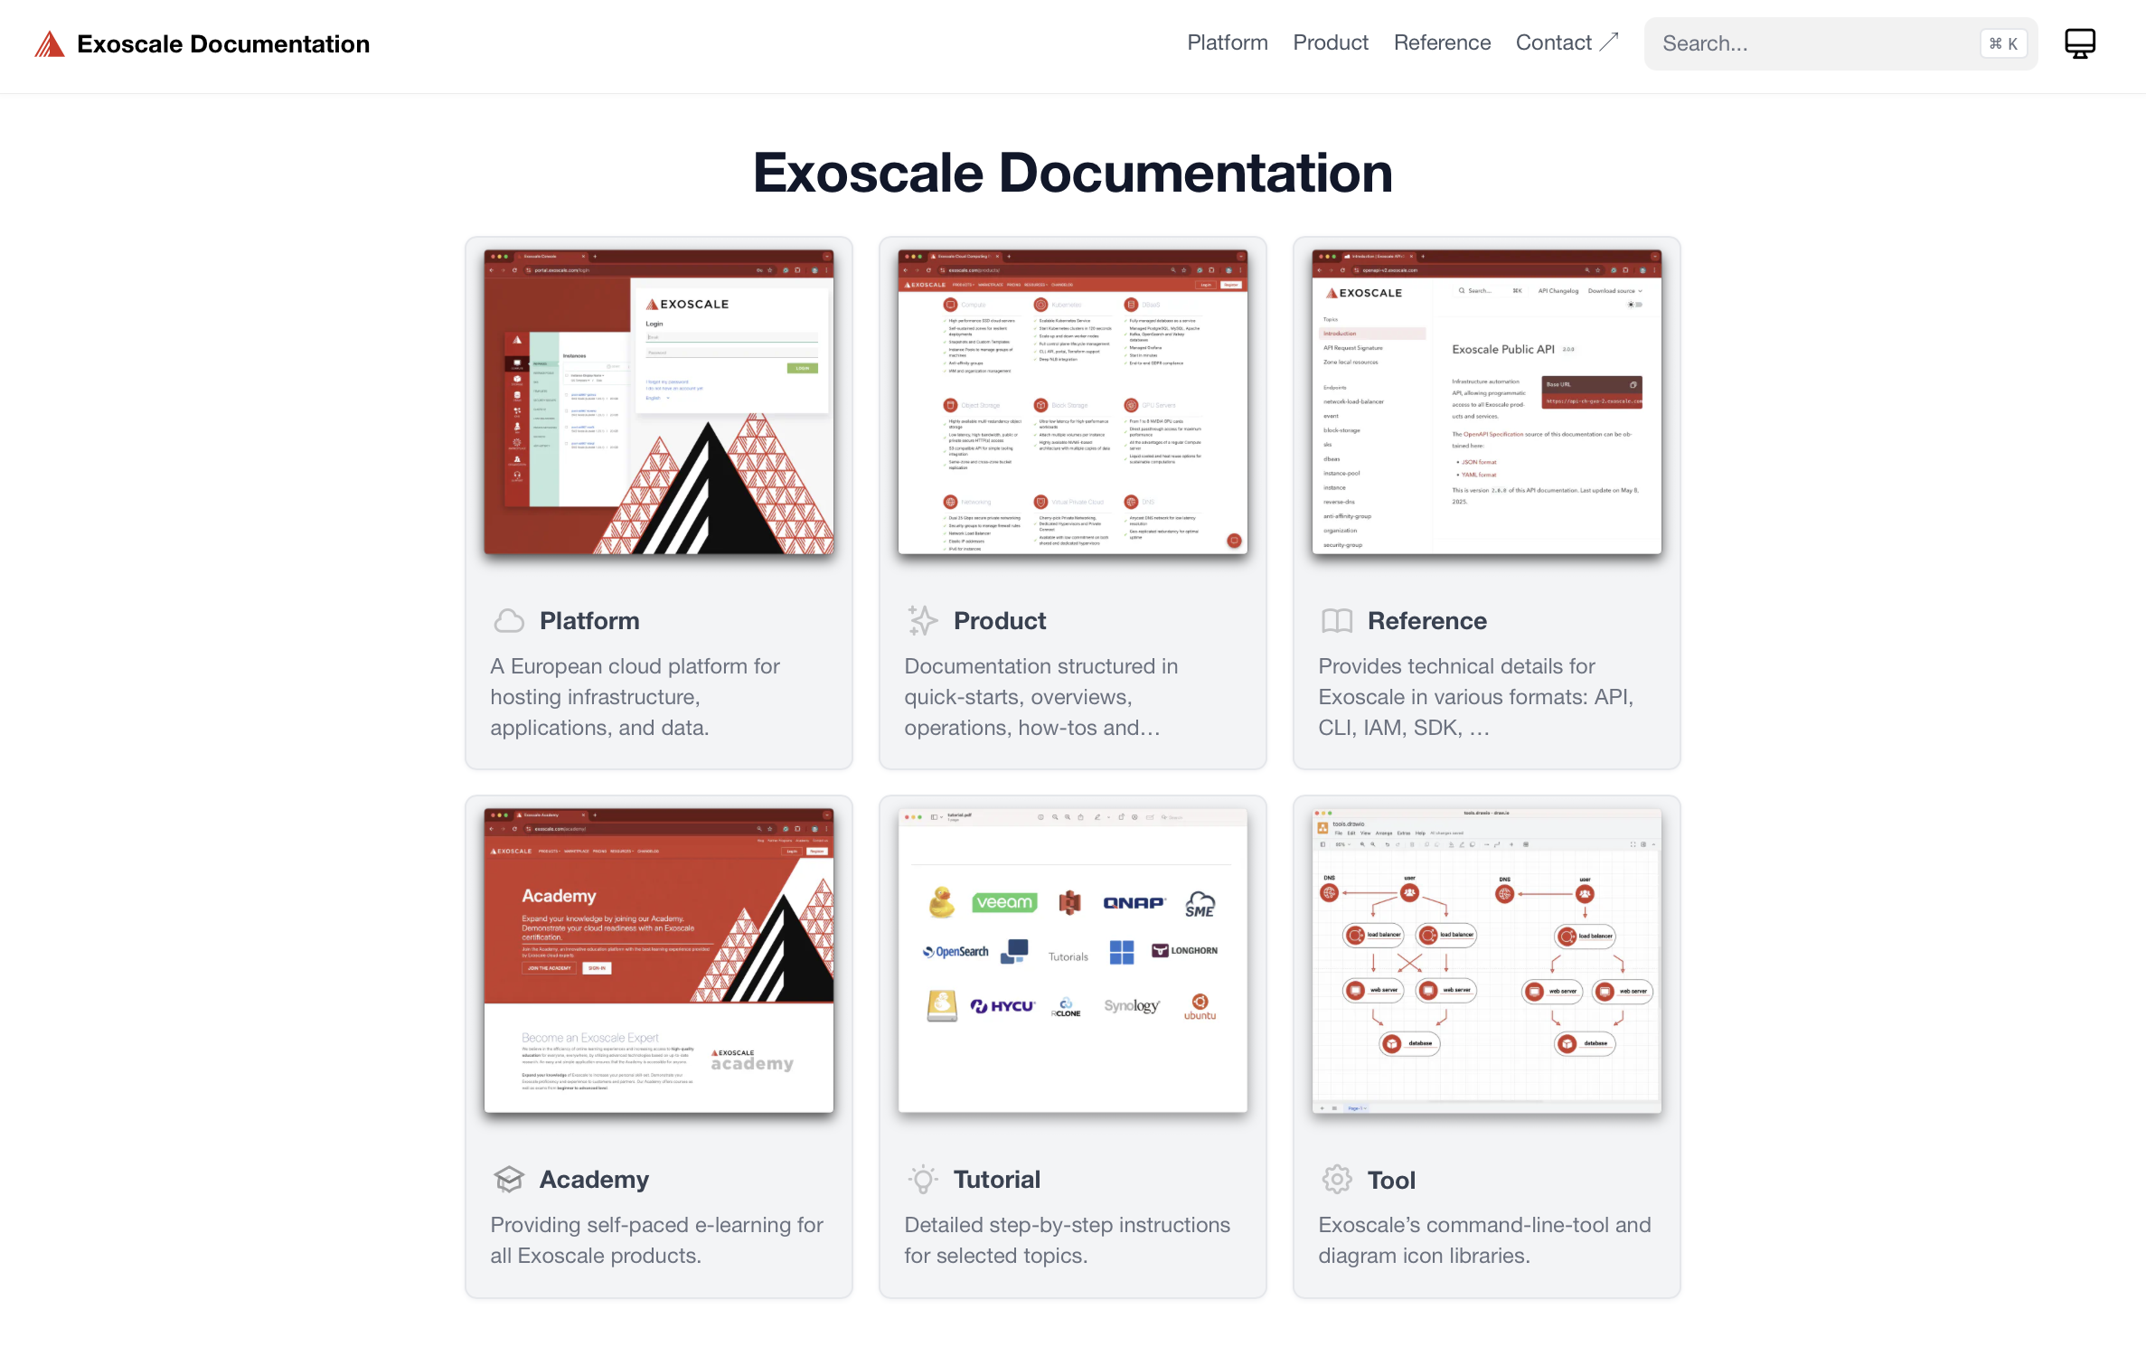The image size is (2146, 1356).
Task: Click the SME cloud logo in Tutorial thumbnail
Action: point(1200,903)
